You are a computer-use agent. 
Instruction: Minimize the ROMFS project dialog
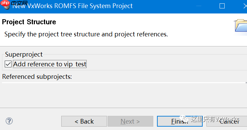[x=199, y=6]
